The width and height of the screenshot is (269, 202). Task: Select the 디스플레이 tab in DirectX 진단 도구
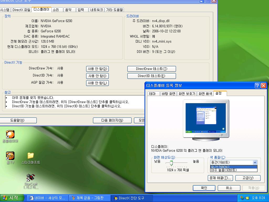click(41, 9)
